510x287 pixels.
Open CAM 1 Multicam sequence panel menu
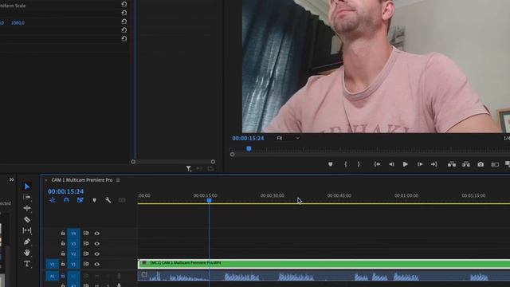coord(118,180)
